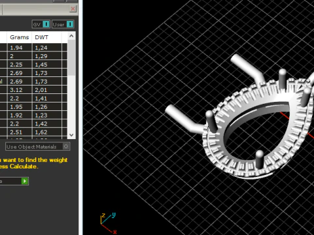Select the 2,01 DWT cell
Viewport: 314px width, 235px height.
click(x=47, y=90)
